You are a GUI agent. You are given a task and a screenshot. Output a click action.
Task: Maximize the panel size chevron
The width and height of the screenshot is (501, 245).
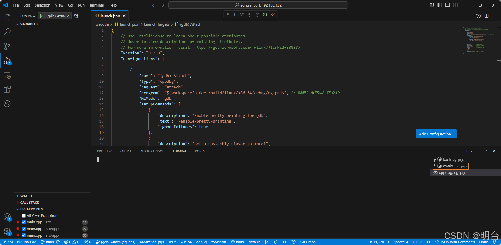[x=486, y=151]
